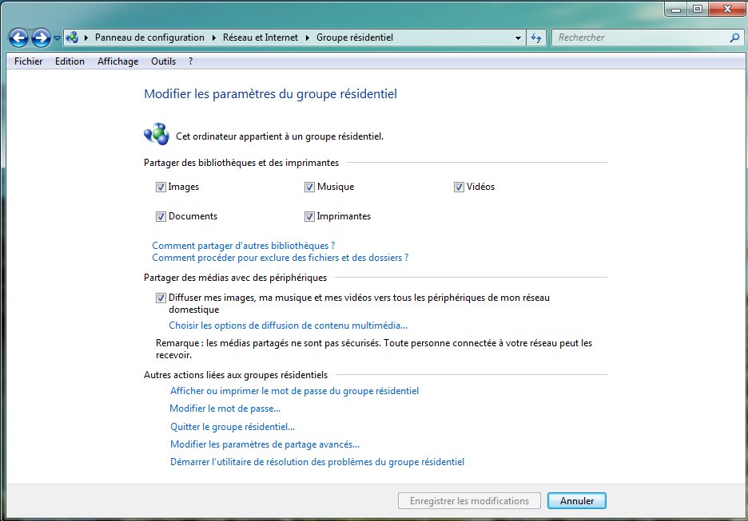
Task: Click the magnifier search icon
Action: (734, 37)
